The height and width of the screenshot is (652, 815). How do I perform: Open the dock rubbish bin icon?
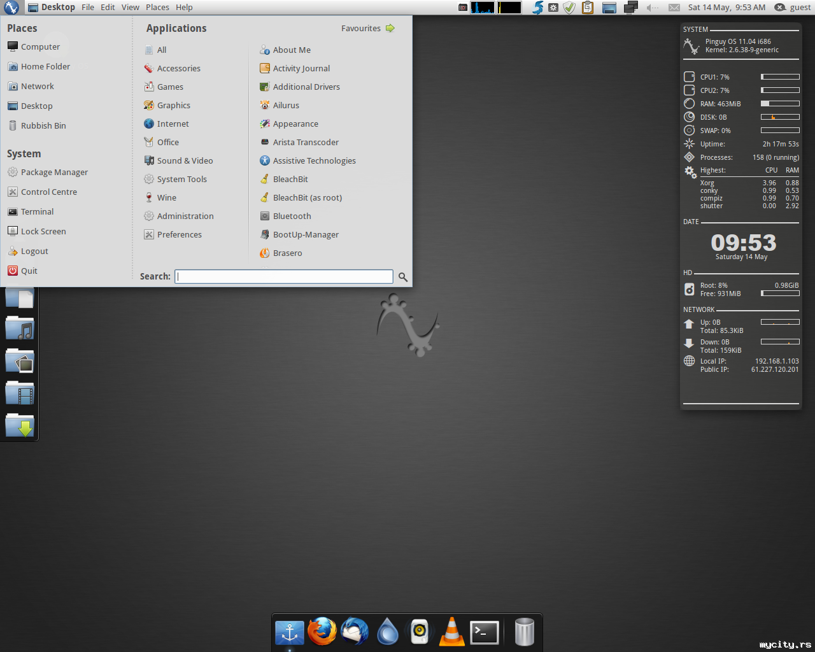click(524, 632)
